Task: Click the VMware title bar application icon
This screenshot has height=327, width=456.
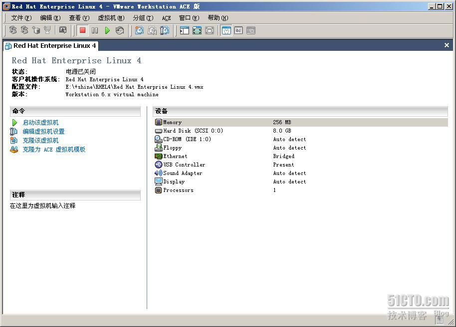Action: pos(6,6)
